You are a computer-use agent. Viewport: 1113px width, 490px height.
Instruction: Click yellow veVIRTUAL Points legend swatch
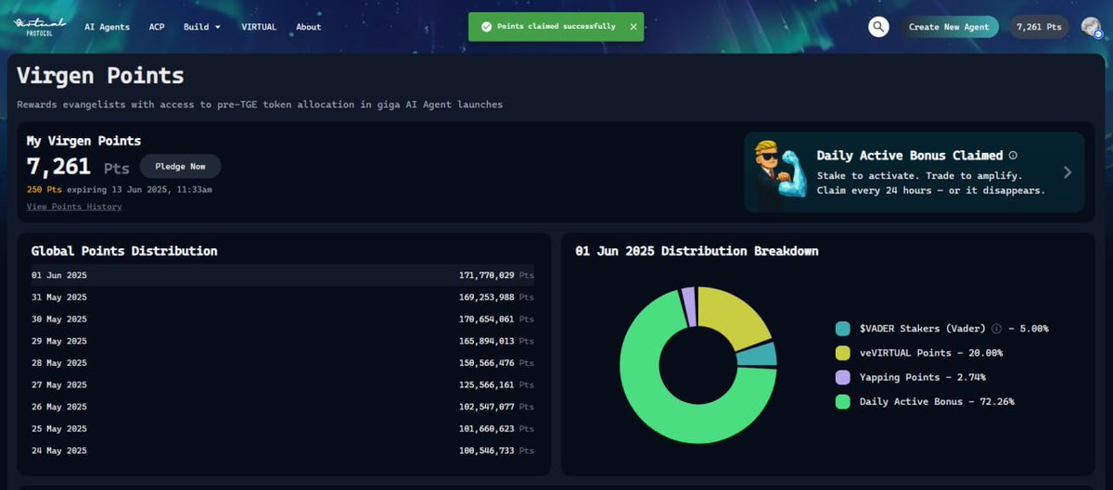842,353
